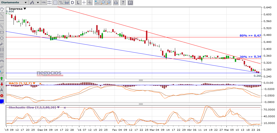Select the fan lines tool
The height and width of the screenshot is (133, 277).
coord(2,44)
